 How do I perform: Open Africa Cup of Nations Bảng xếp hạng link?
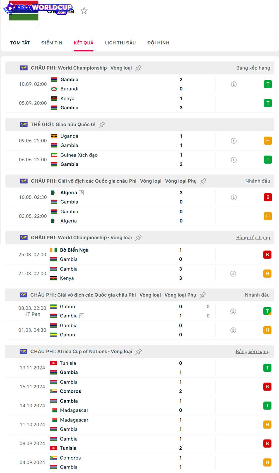pyautogui.click(x=252, y=352)
